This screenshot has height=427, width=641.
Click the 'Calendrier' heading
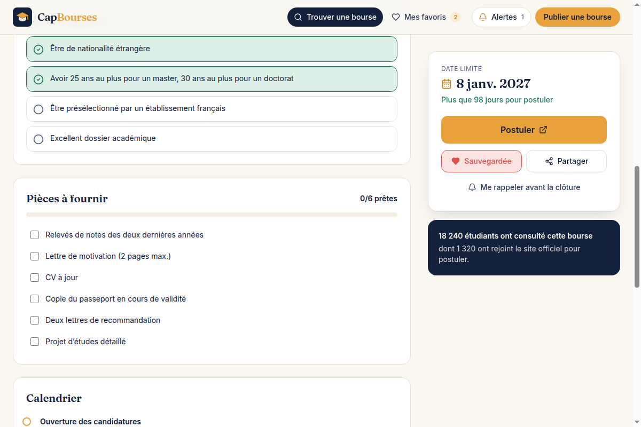54,398
